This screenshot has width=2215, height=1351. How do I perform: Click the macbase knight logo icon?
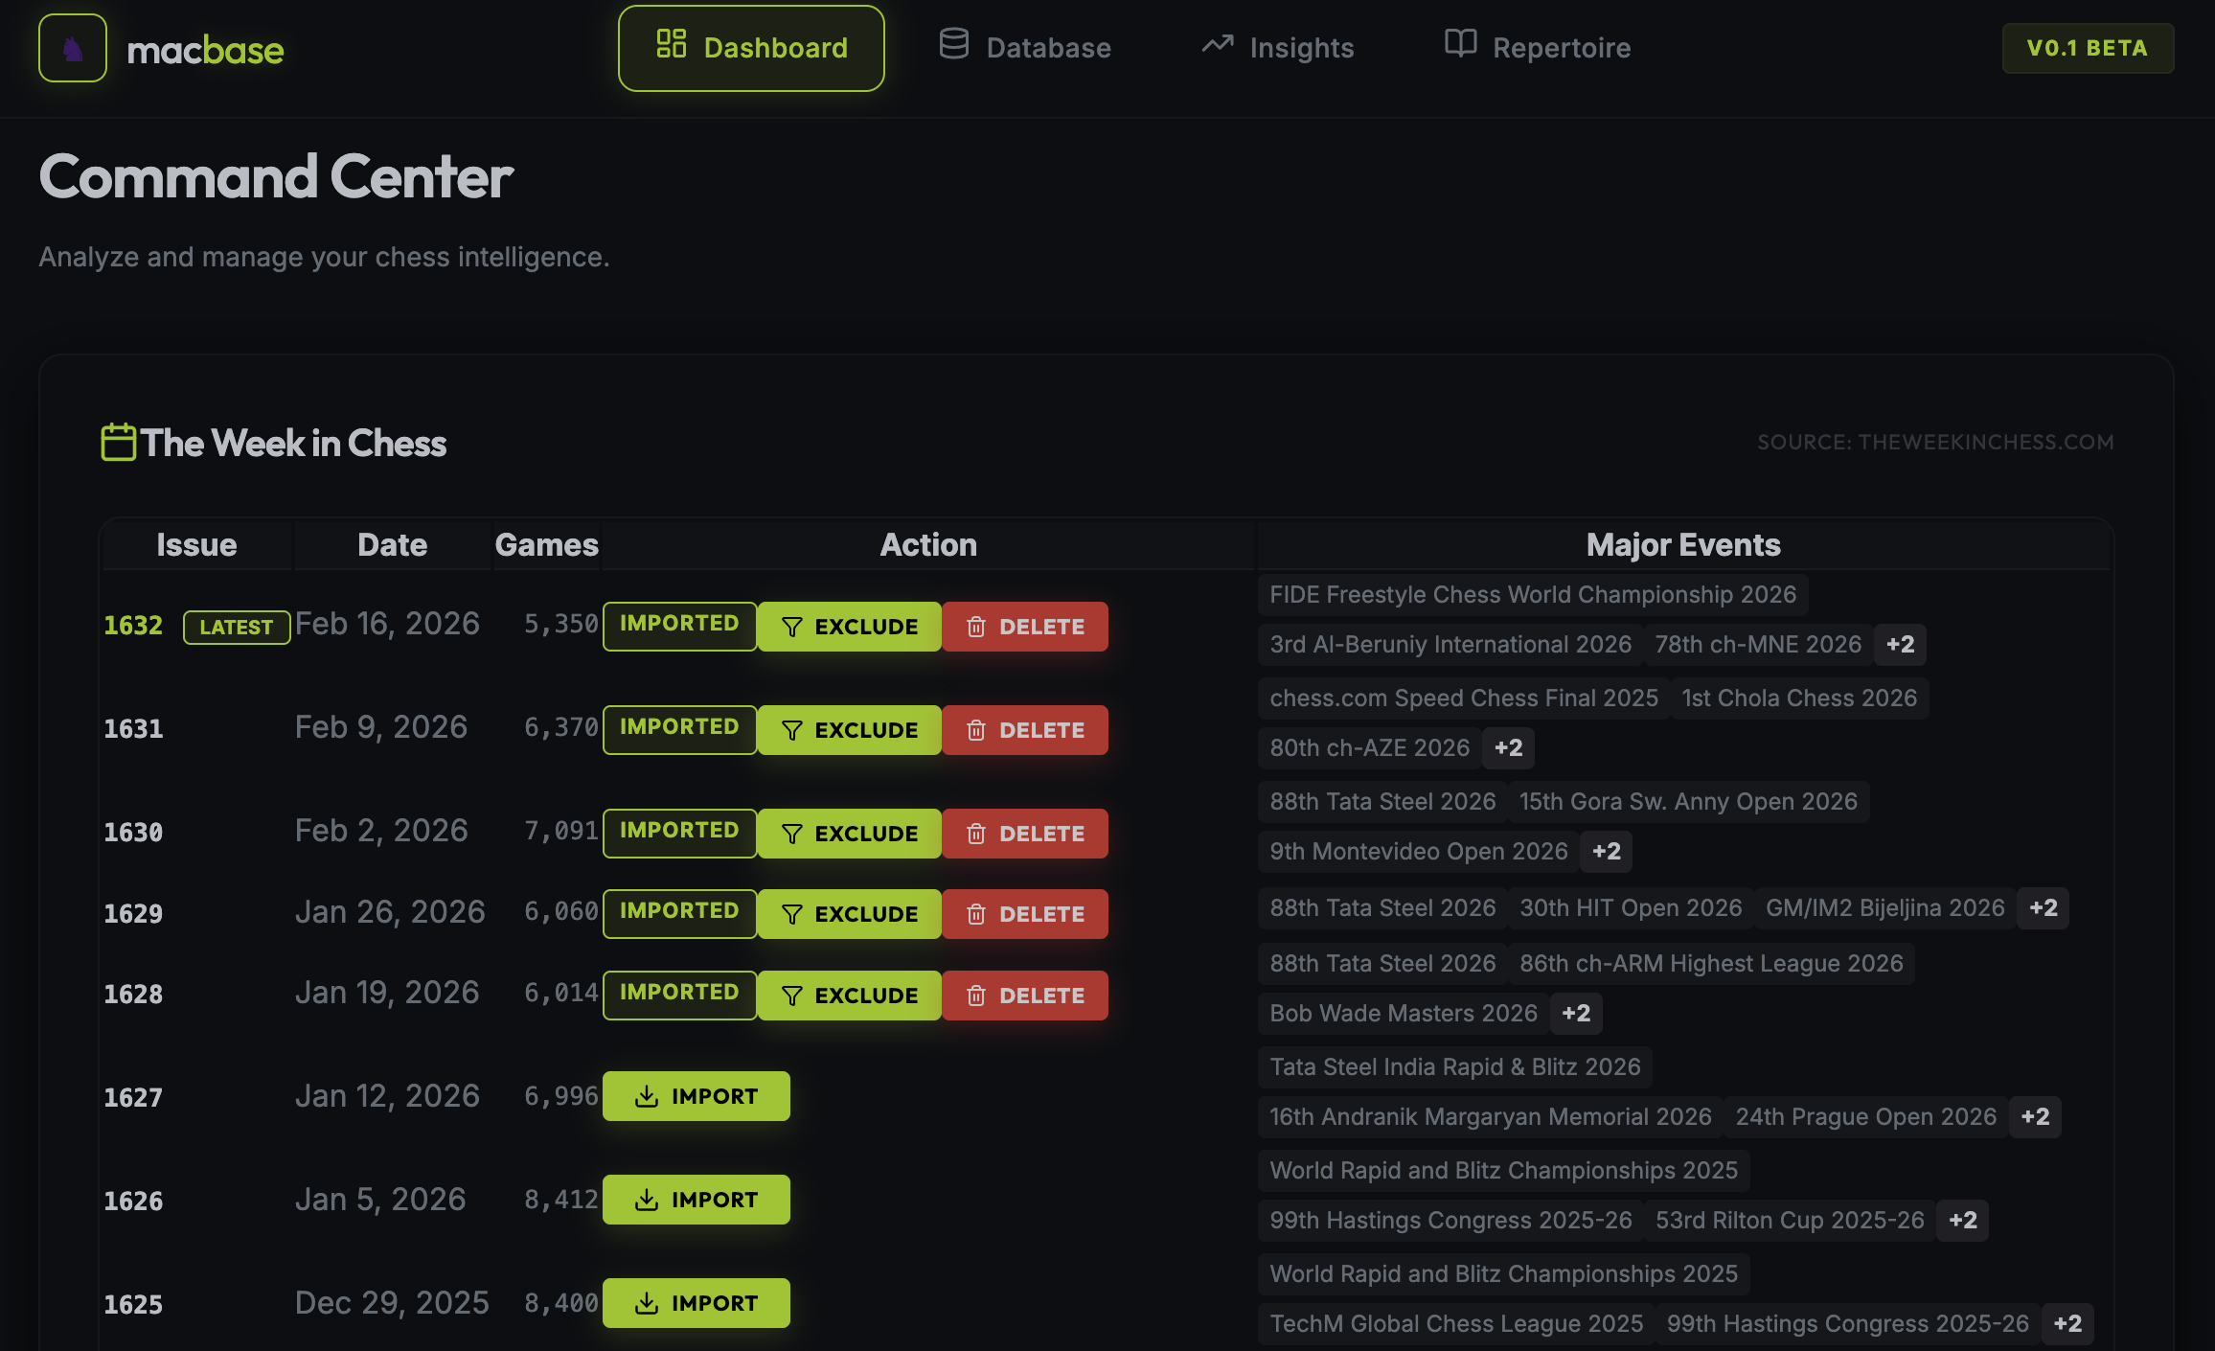point(72,47)
